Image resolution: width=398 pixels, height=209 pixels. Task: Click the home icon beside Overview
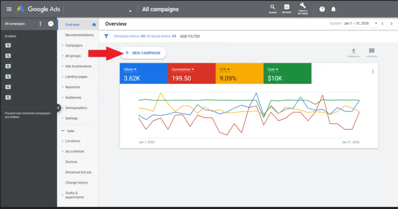94,25
